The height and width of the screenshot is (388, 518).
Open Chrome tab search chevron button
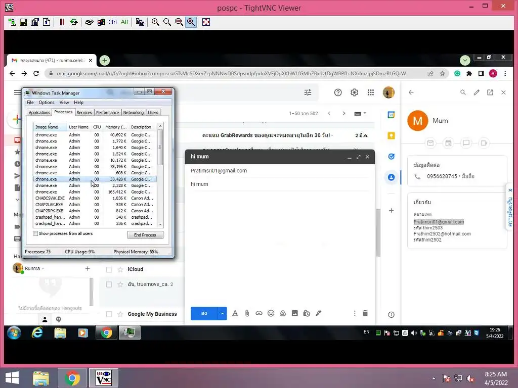[465, 61]
